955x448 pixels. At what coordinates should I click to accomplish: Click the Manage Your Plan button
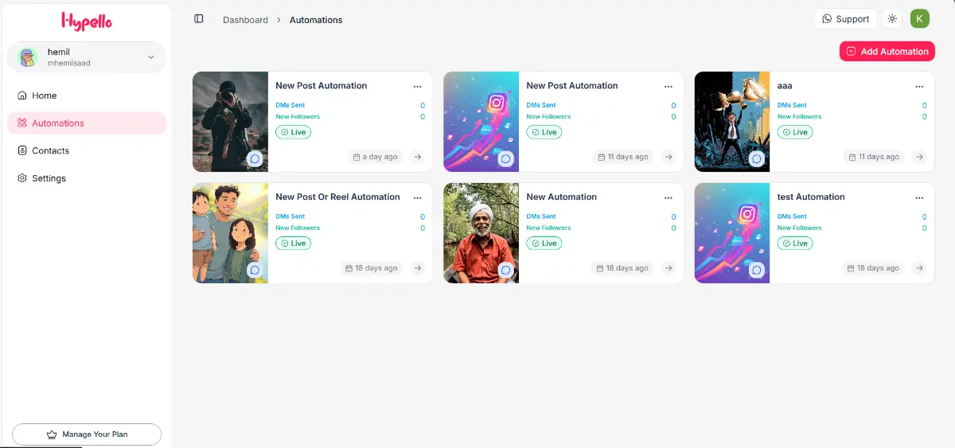[x=87, y=434]
